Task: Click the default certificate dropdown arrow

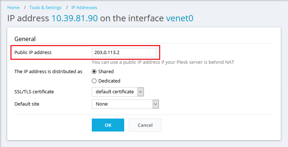Action: click(x=140, y=92)
